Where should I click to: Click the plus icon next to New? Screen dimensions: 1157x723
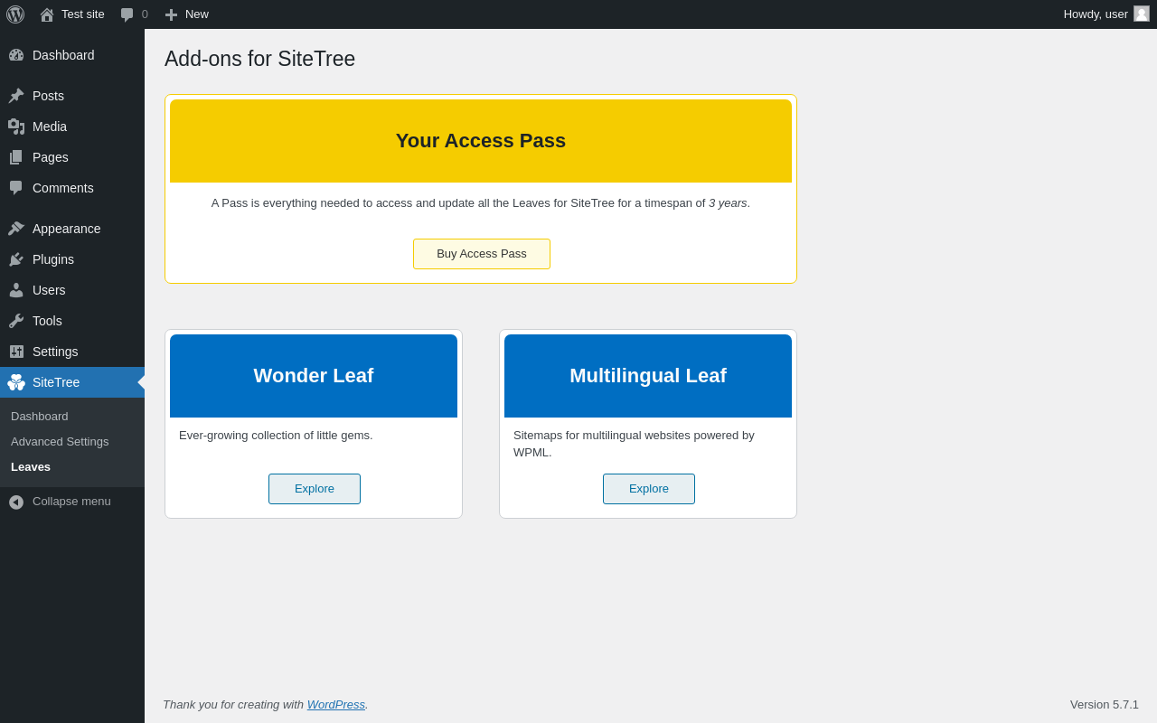(x=171, y=14)
